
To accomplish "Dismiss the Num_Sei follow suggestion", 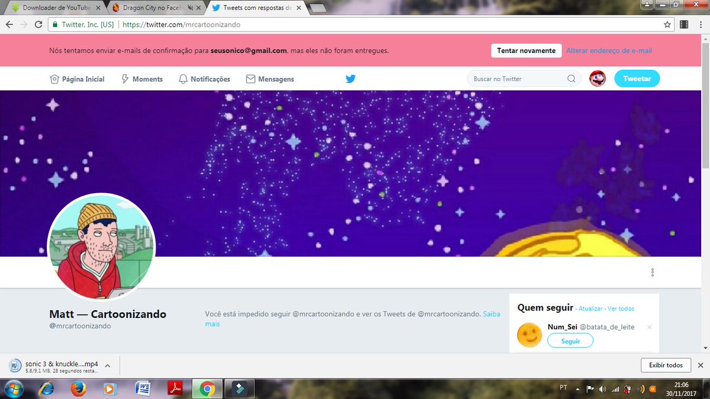I will coord(649,327).
